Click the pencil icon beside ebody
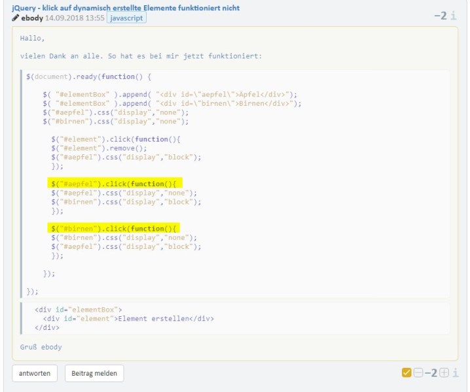Image resolution: width=470 pixels, height=392 pixels. (x=16, y=18)
